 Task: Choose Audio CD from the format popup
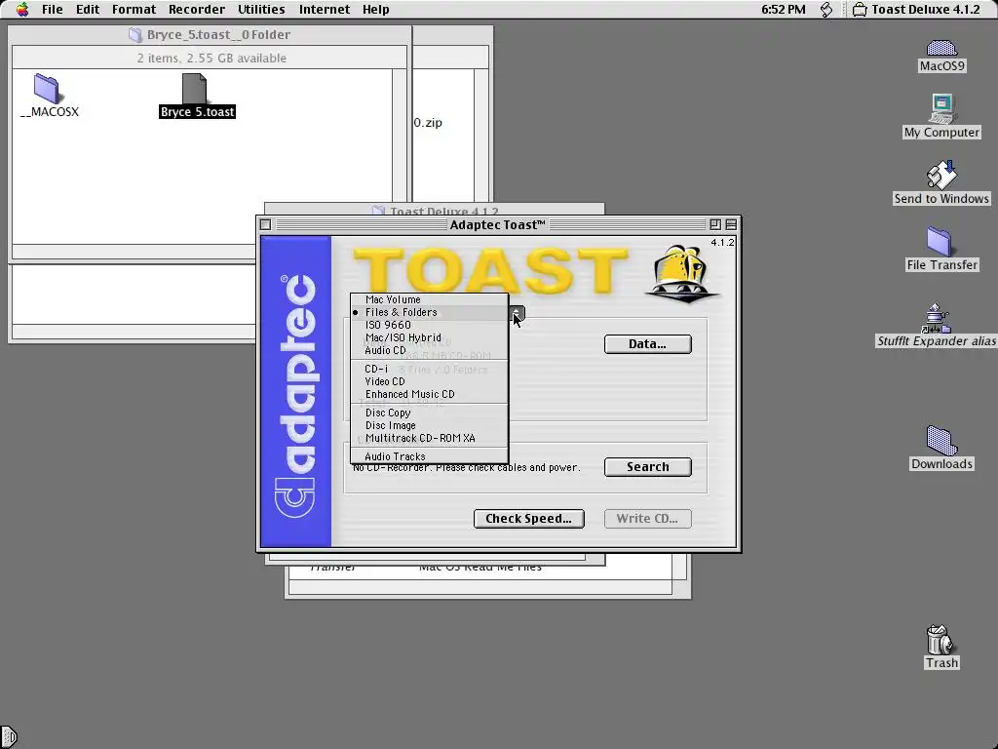pos(430,350)
